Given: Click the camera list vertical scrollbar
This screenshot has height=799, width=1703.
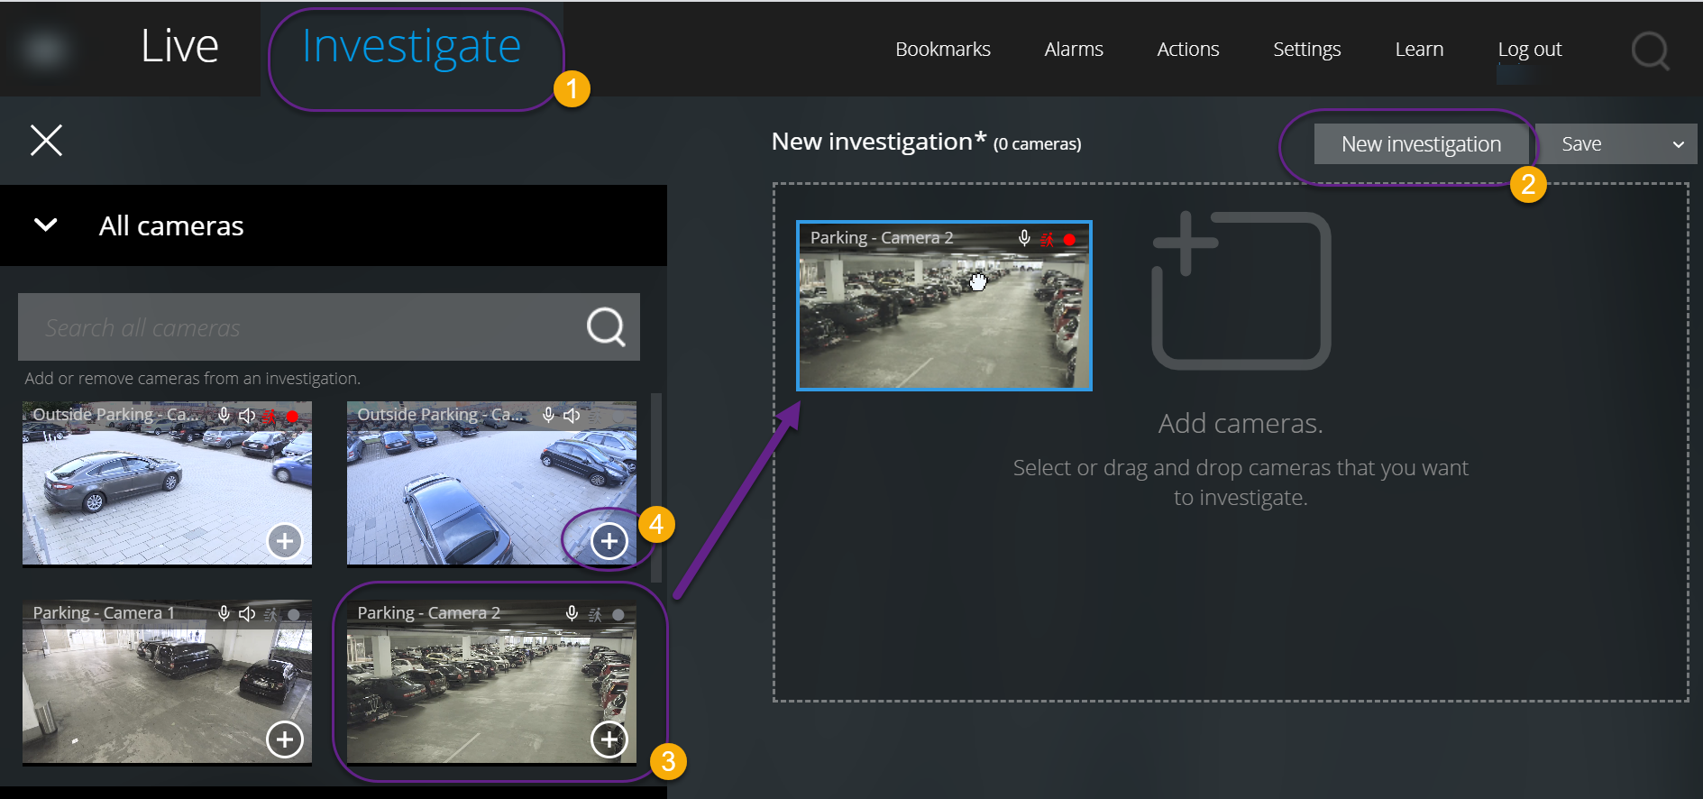Looking at the screenshot, I should (656, 487).
